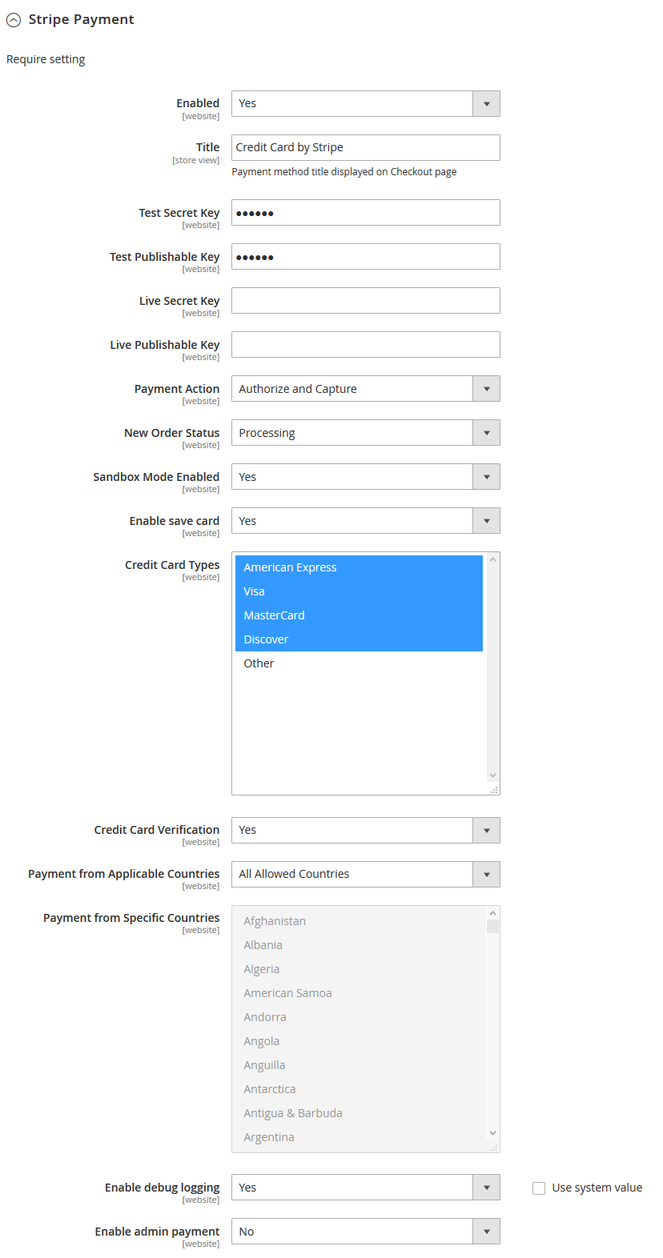Image resolution: width=663 pixels, height=1258 pixels.
Task: Select Albania in Specific Countries list
Action: 360,945
